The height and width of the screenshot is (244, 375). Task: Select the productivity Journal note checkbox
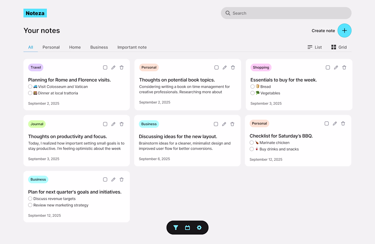tap(105, 124)
